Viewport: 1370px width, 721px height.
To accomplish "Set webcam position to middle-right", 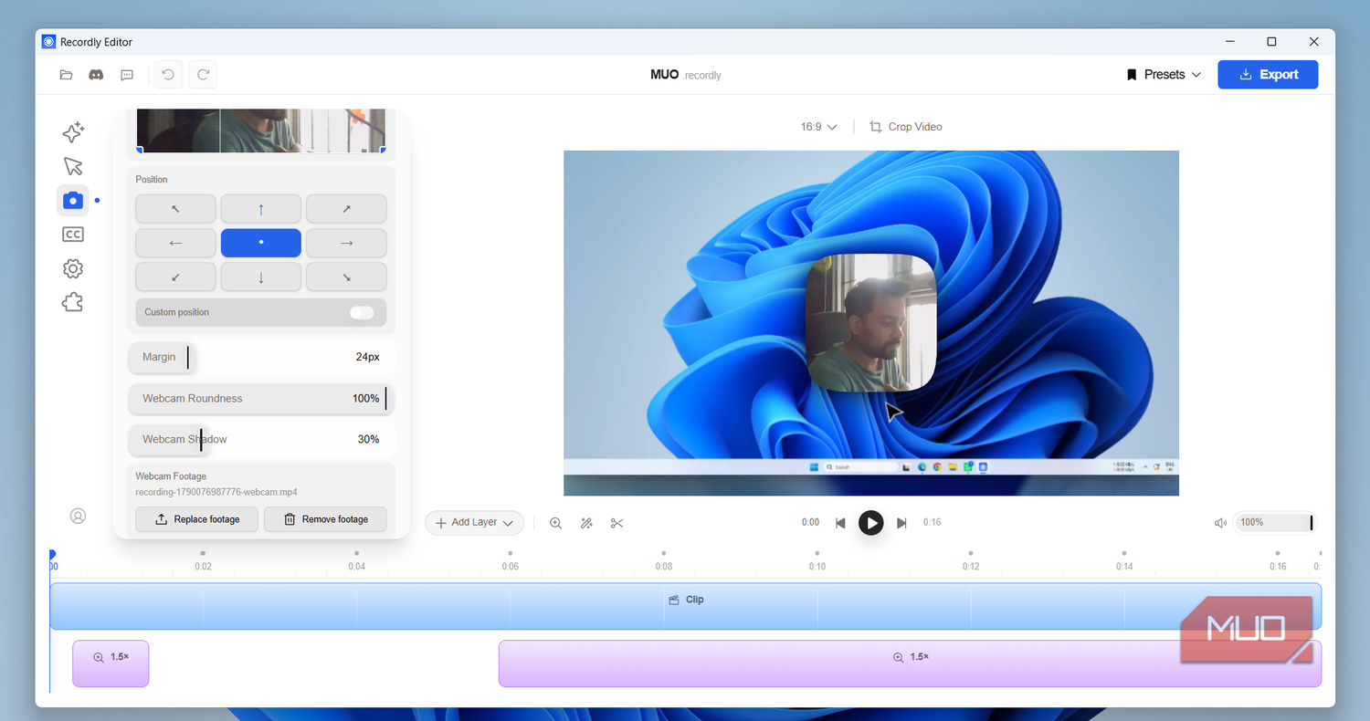I will (346, 243).
